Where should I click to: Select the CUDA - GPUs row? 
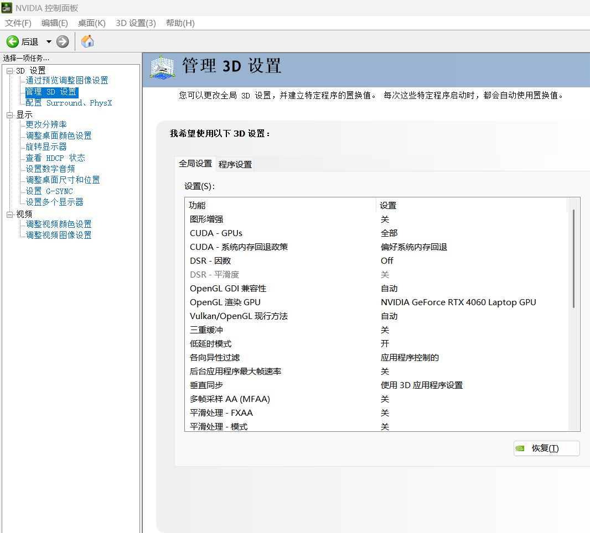pos(377,233)
